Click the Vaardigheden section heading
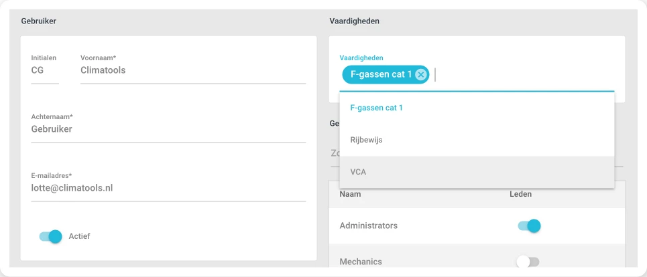 355,21
